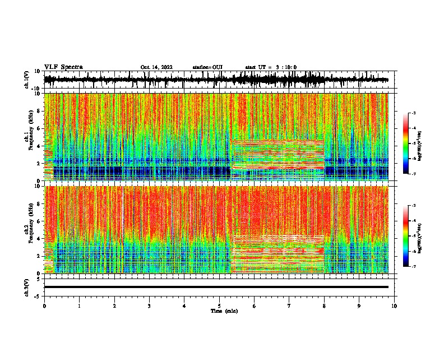444x343 pixels.
Task: Click the ch.1 spectrogram color scale bar
Action: click(405, 143)
